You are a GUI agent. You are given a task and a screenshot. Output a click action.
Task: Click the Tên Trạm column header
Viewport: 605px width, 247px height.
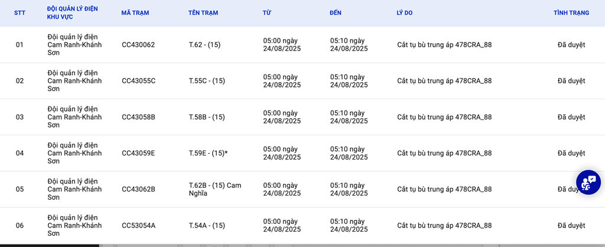[203, 13]
